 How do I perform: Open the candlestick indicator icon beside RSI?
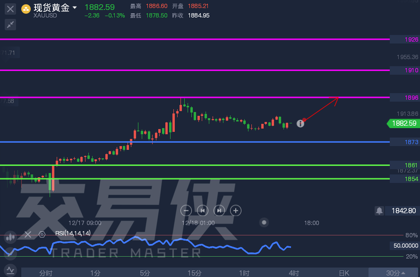(x=10, y=237)
